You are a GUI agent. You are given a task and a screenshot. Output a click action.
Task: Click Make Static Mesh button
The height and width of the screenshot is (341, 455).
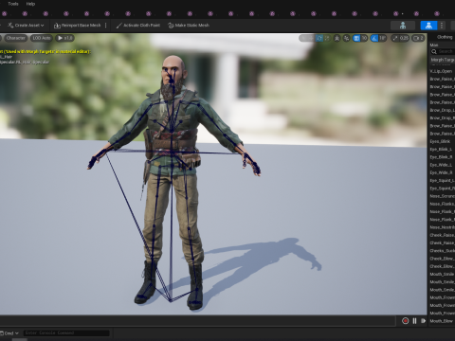[x=189, y=26]
